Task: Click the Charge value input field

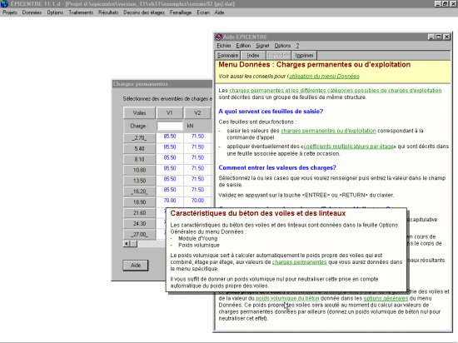Action: coord(170,126)
